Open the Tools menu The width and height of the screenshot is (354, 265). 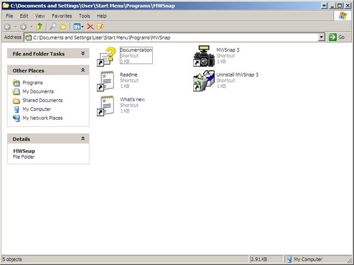pyautogui.click(x=85, y=16)
